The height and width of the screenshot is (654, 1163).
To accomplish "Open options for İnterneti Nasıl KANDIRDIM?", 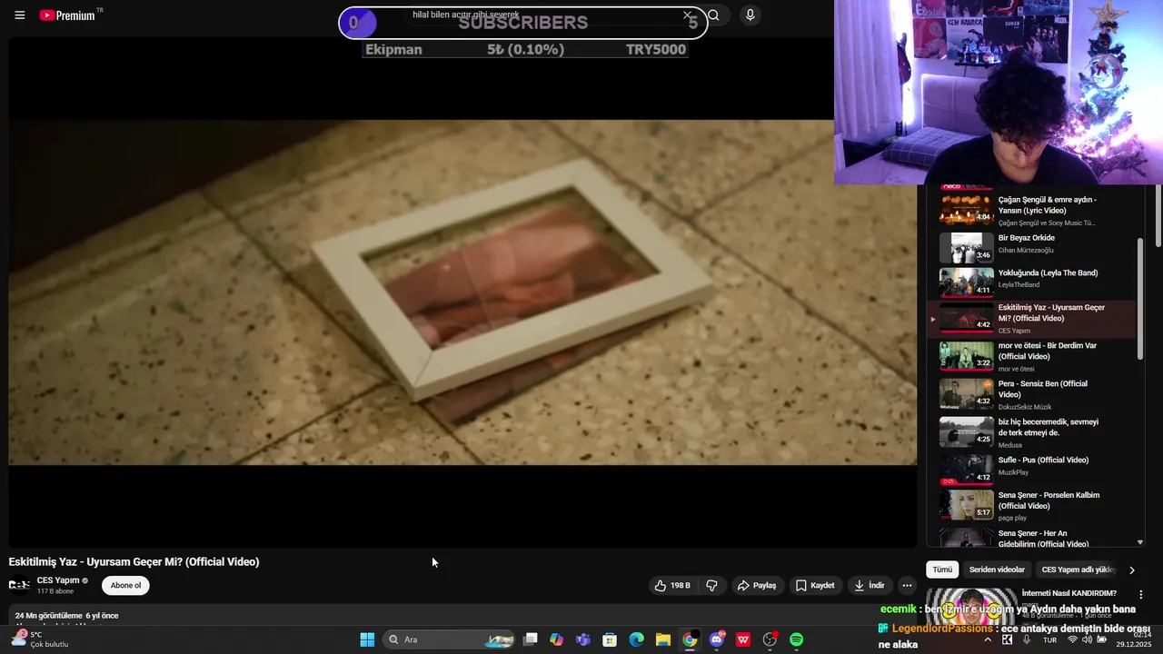I will (1140, 594).
